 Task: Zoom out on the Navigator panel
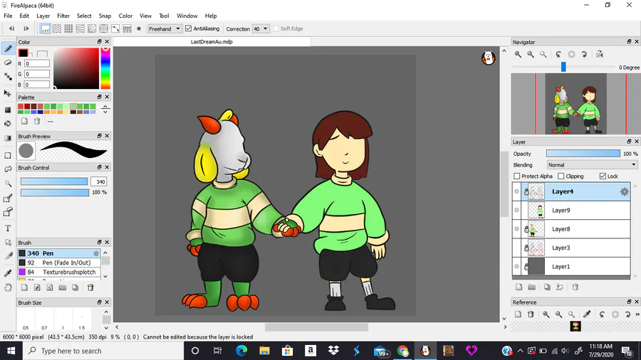(531, 54)
